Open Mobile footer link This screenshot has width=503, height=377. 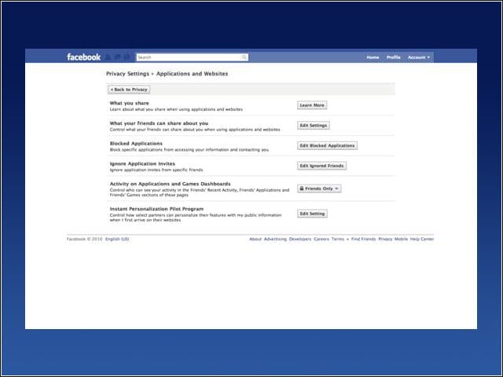(401, 239)
